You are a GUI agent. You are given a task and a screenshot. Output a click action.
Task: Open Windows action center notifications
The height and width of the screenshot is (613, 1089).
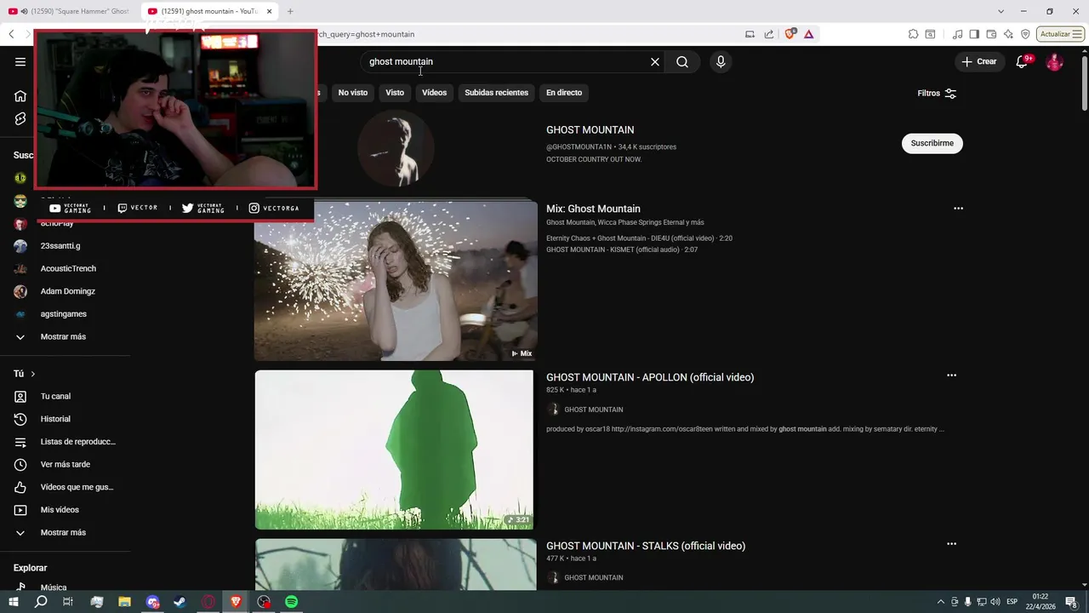point(1072,602)
